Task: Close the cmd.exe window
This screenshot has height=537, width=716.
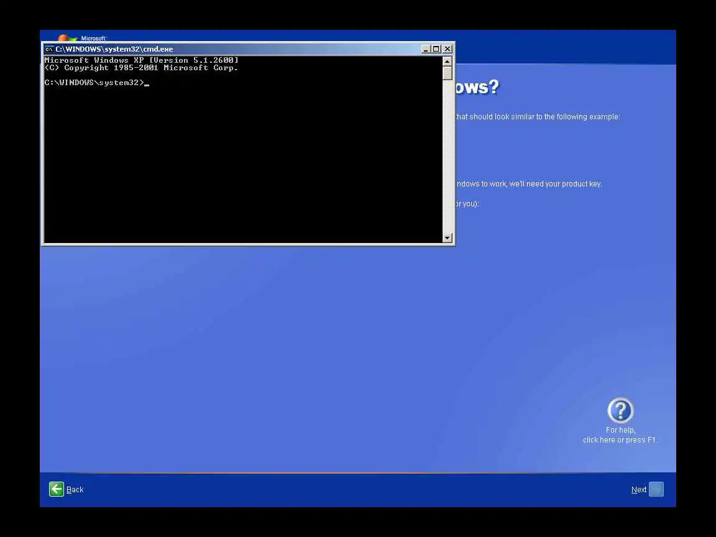Action: click(447, 49)
